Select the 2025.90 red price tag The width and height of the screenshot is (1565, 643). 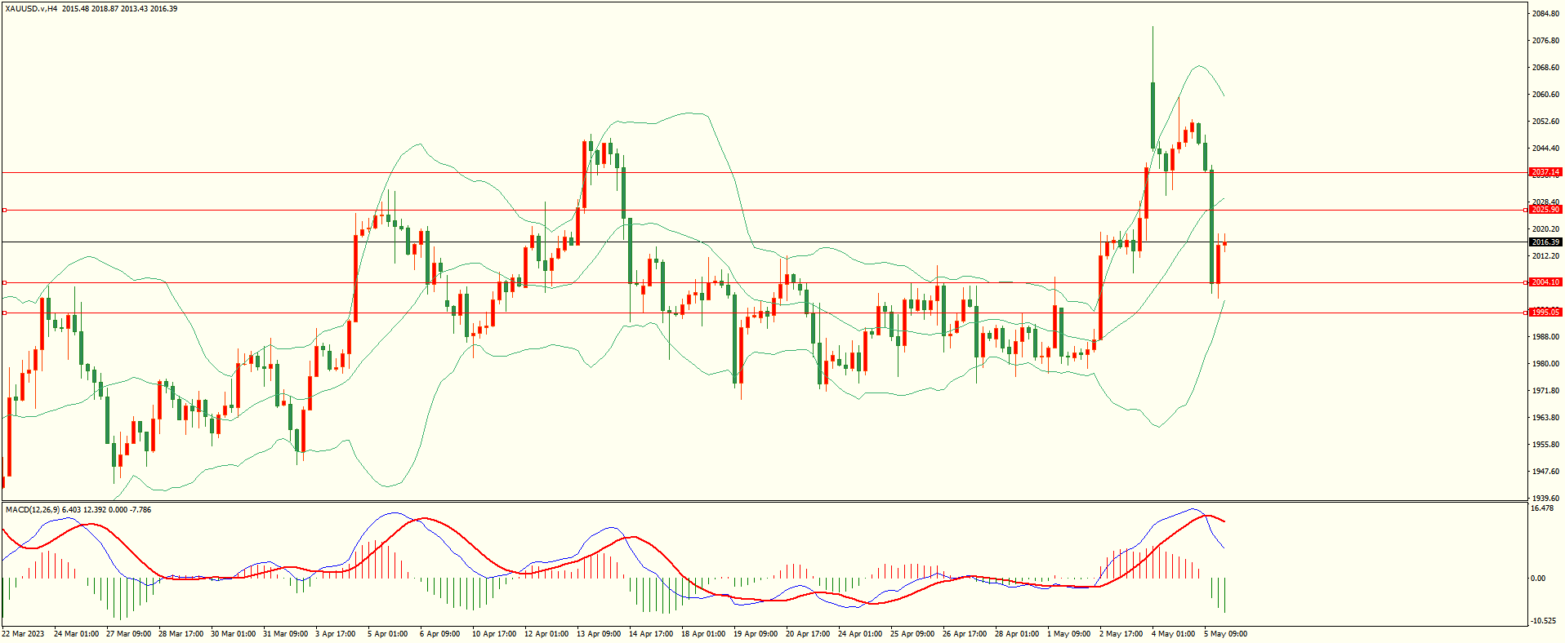pyautogui.click(x=1545, y=210)
